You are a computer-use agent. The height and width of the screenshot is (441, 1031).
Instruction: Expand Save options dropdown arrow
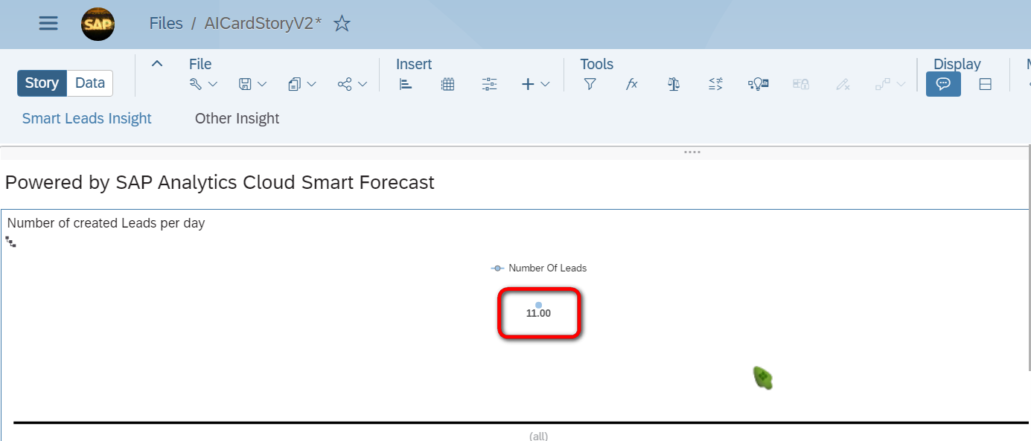[x=262, y=85]
